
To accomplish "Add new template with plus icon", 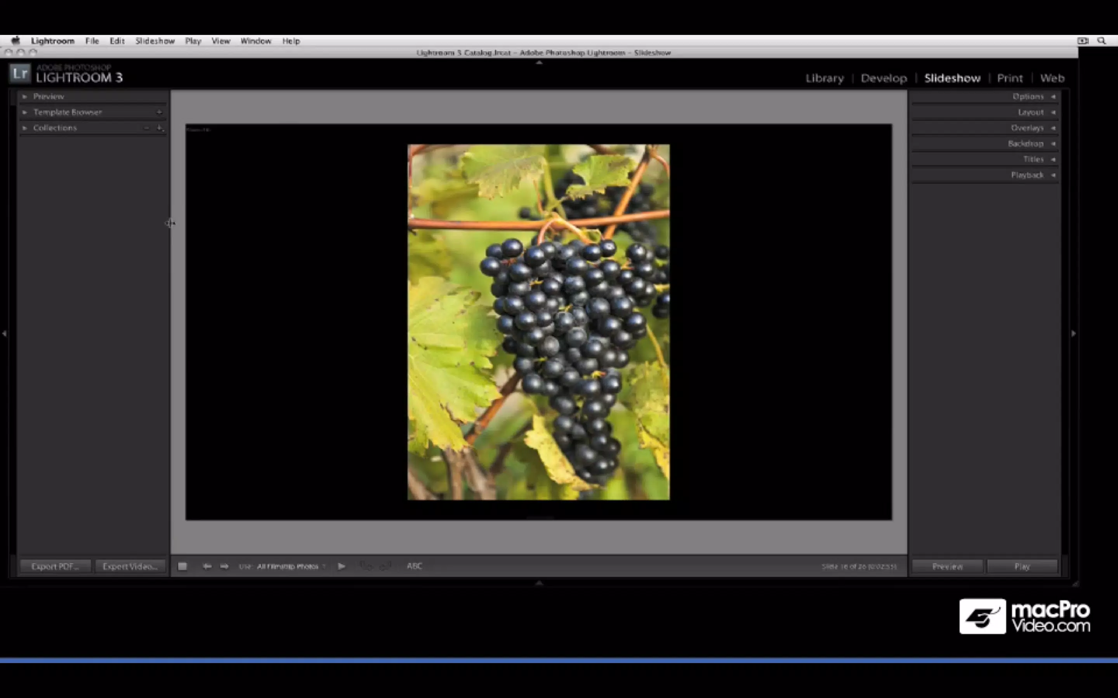I will 160,112.
